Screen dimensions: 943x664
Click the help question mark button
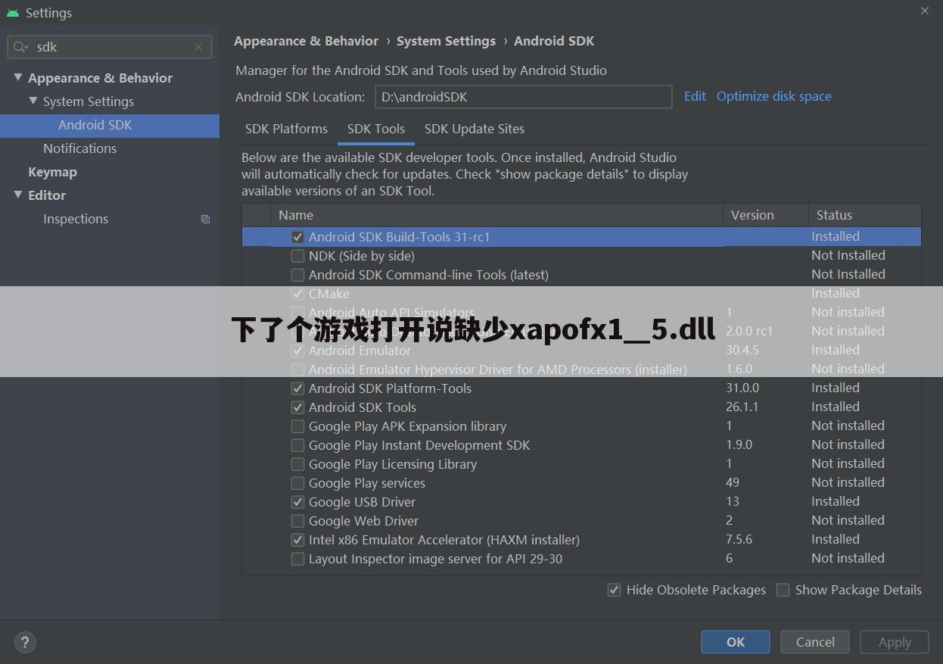pos(25,643)
